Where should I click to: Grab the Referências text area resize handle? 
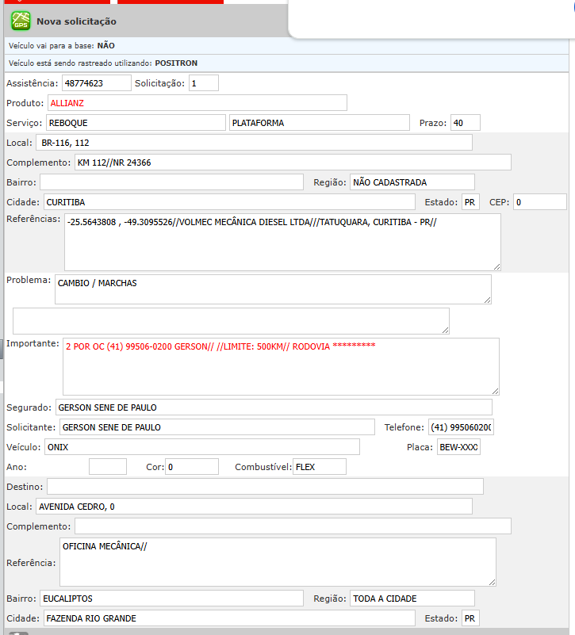pos(496,266)
